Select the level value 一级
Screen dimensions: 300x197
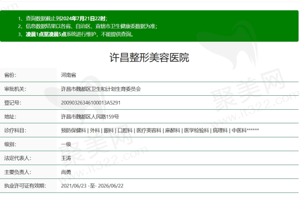pos(66,144)
